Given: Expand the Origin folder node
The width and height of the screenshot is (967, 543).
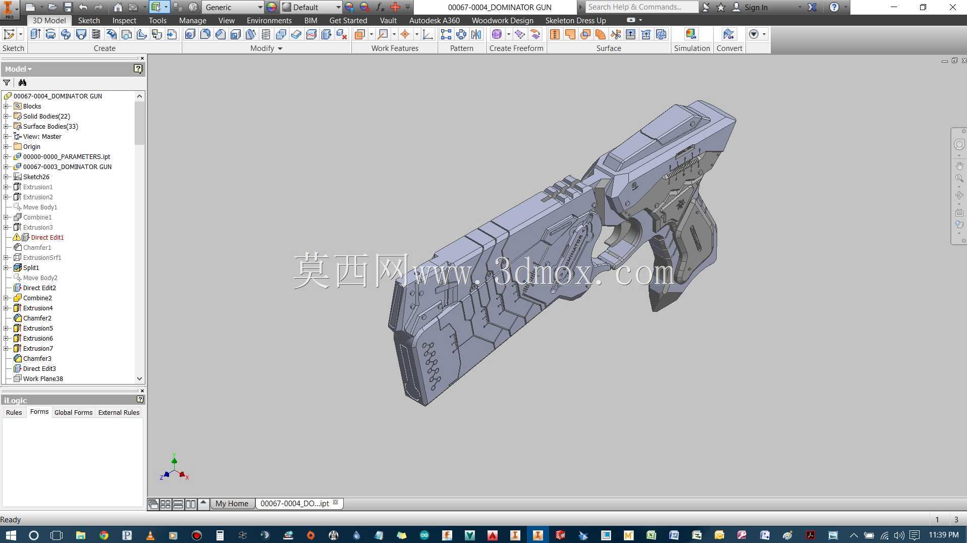Looking at the screenshot, I should (x=6, y=146).
